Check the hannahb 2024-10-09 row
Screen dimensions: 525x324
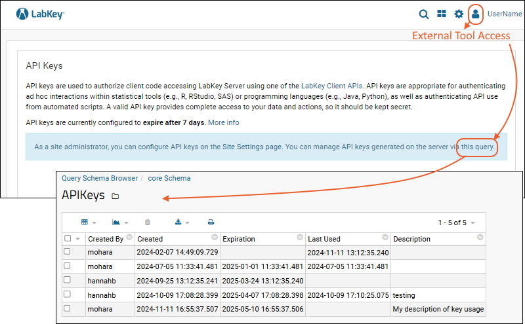(67, 294)
